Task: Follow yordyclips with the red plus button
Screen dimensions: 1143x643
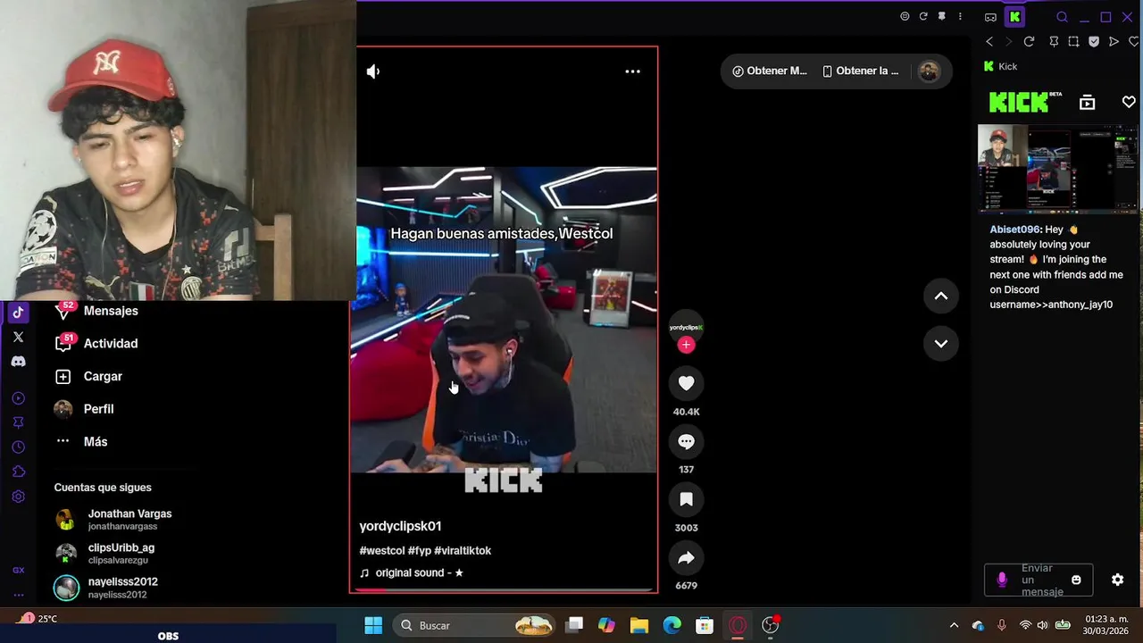Action: pos(686,345)
